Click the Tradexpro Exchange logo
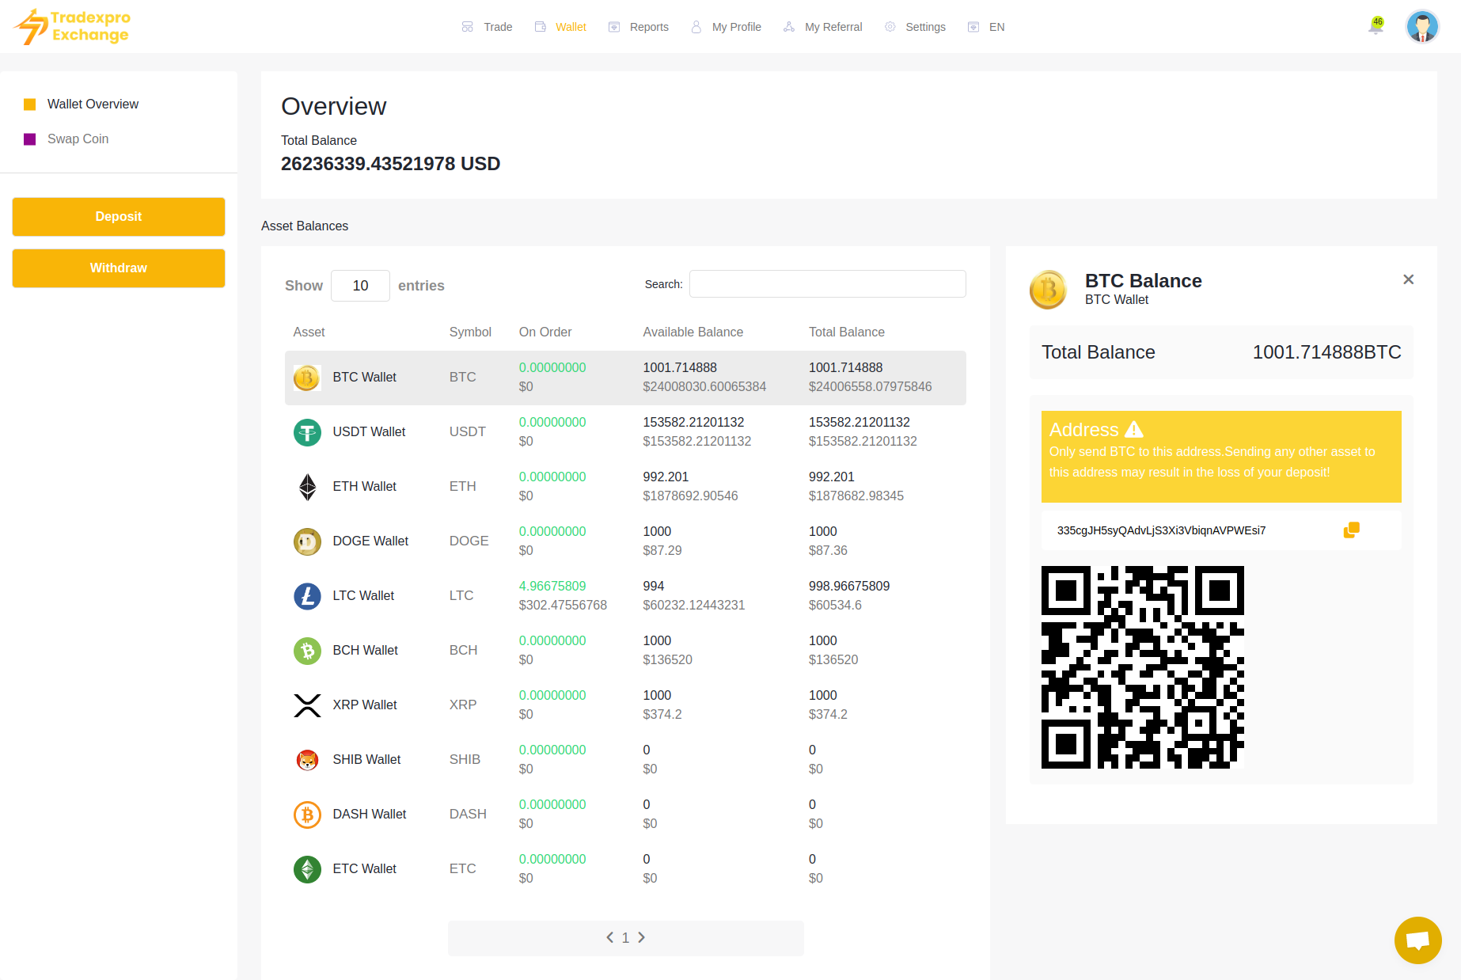This screenshot has width=1461, height=980. pyautogui.click(x=72, y=27)
